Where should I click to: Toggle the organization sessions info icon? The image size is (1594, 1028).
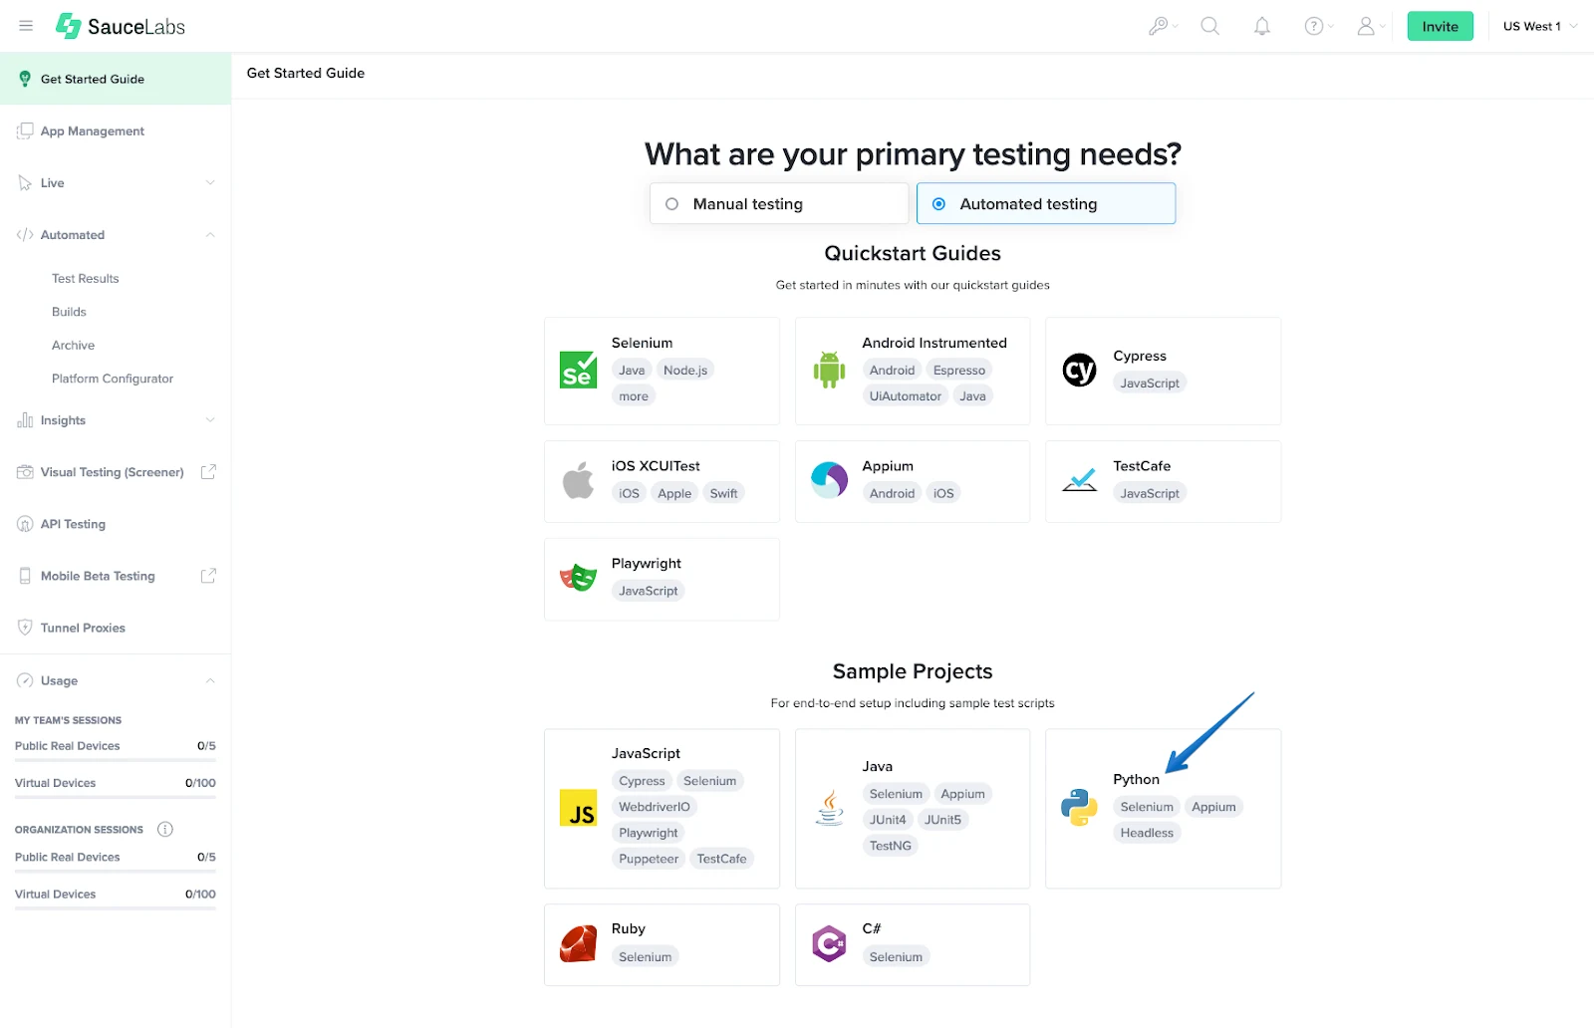(x=165, y=828)
